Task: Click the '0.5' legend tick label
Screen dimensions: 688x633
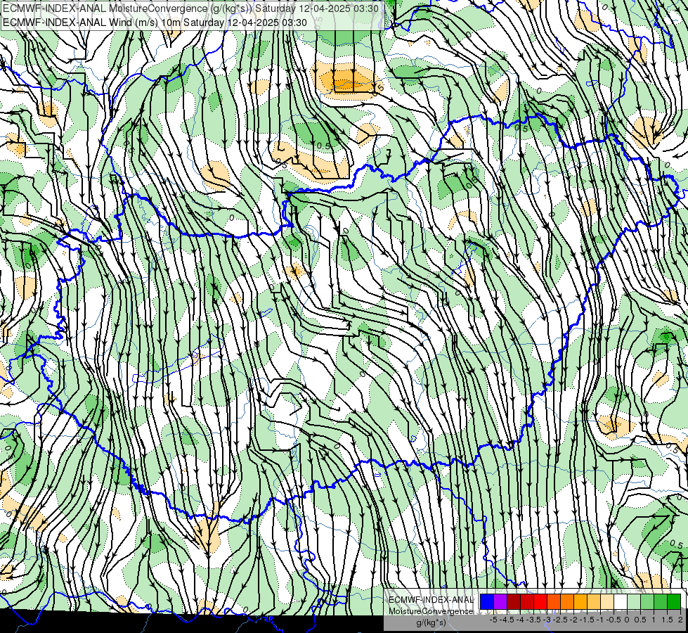Action: click(640, 620)
